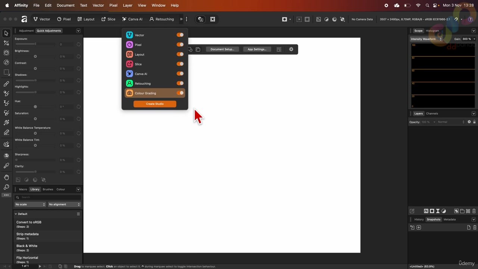Image resolution: width=478 pixels, height=269 pixels.
Task: Click the App Settings... button
Action: pyautogui.click(x=257, y=49)
